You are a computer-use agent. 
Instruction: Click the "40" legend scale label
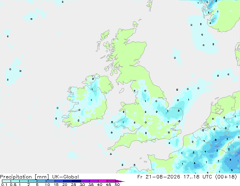pos(100,184)
